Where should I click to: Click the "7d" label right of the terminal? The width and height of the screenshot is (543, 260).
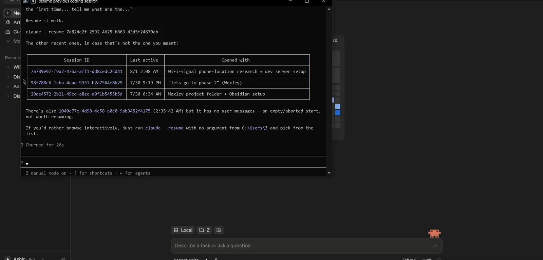[335, 40]
